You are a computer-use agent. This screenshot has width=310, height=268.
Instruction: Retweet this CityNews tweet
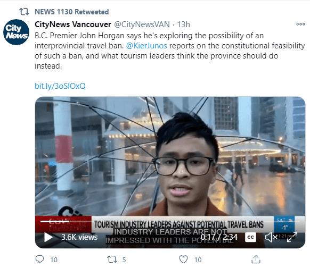click(112, 259)
